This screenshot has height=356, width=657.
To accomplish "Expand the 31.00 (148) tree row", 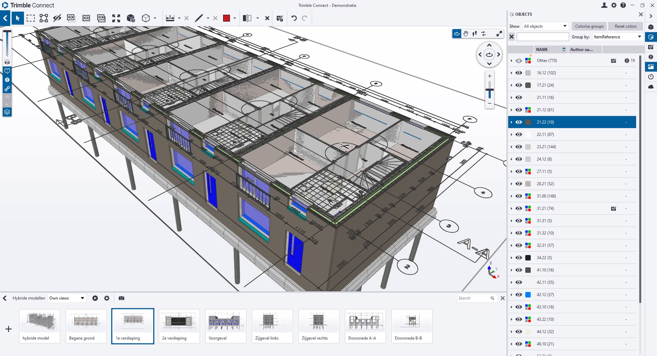I will (x=511, y=196).
